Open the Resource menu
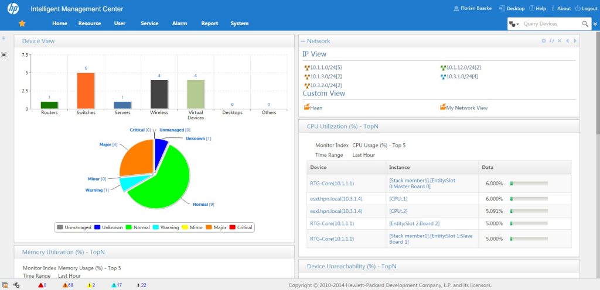Image resolution: width=600 pixels, height=290 pixels. 90,23
